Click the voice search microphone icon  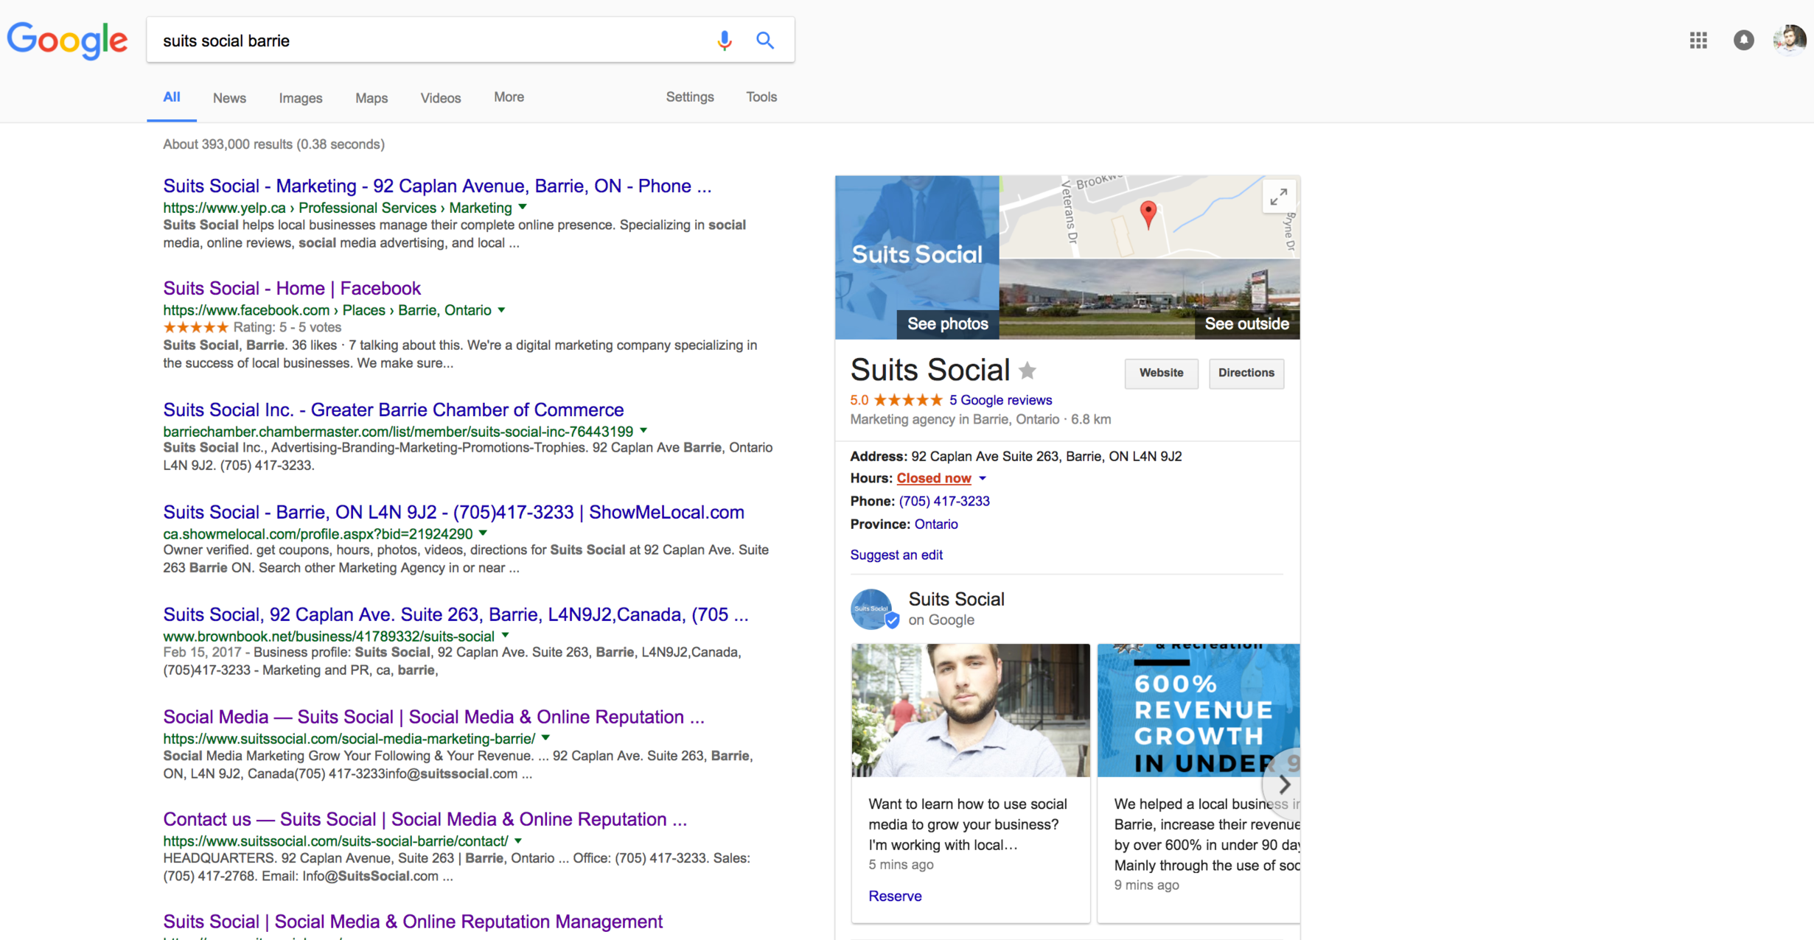[x=724, y=41]
